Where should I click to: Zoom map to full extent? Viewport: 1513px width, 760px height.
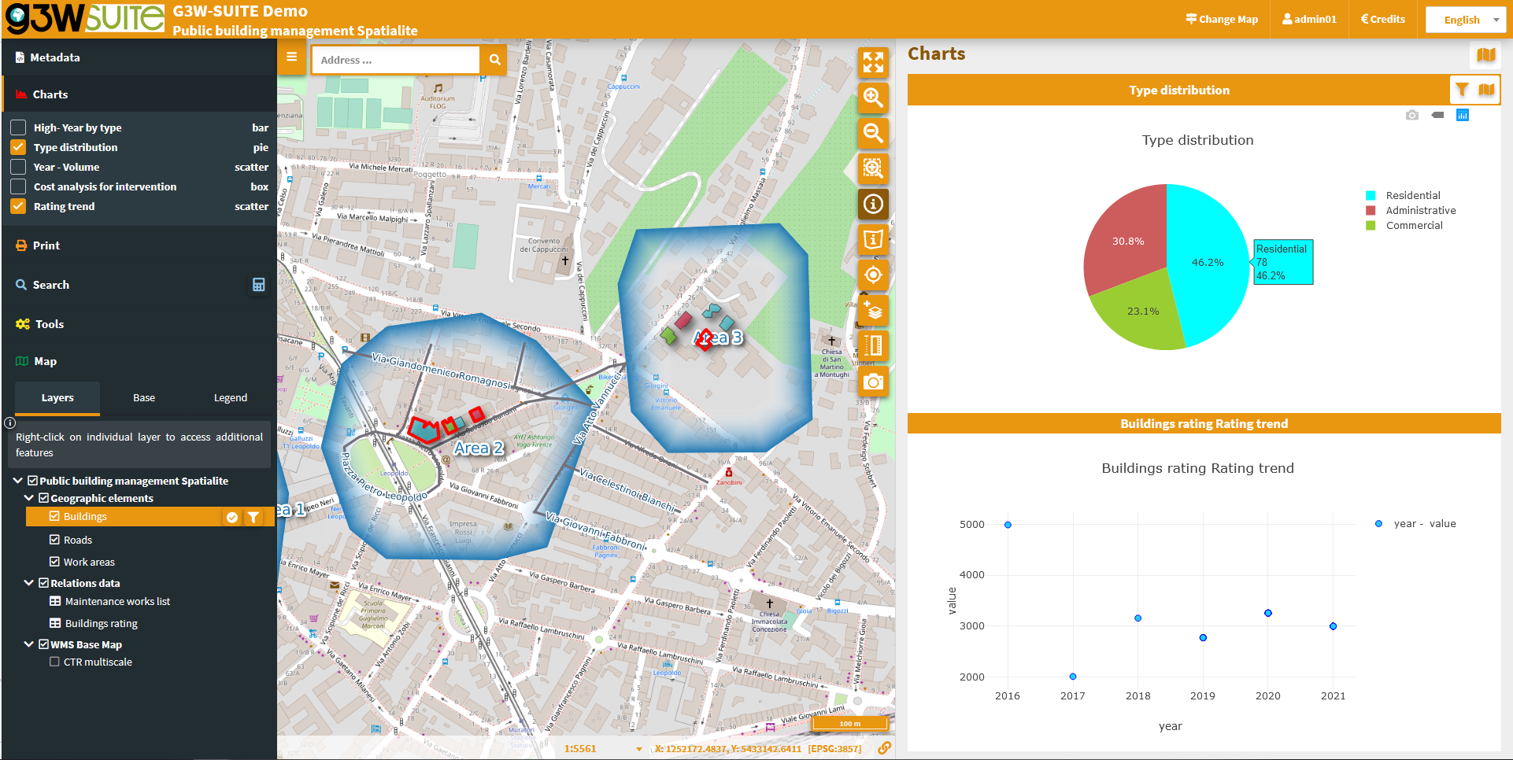[x=873, y=62]
